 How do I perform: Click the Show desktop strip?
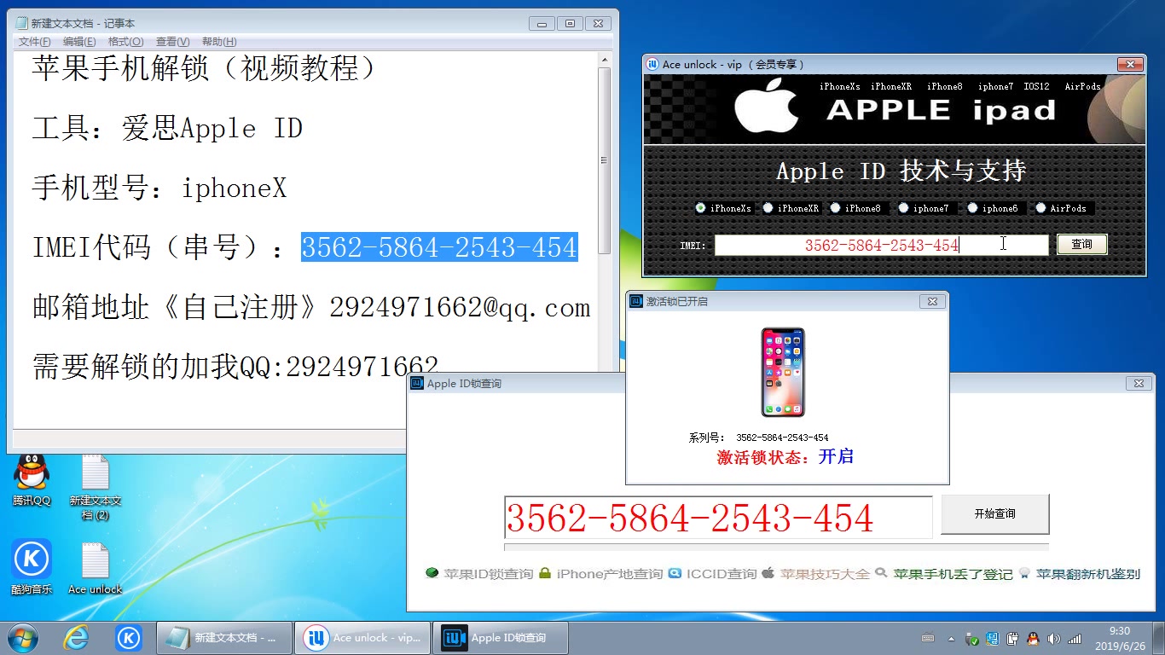(x=1158, y=639)
